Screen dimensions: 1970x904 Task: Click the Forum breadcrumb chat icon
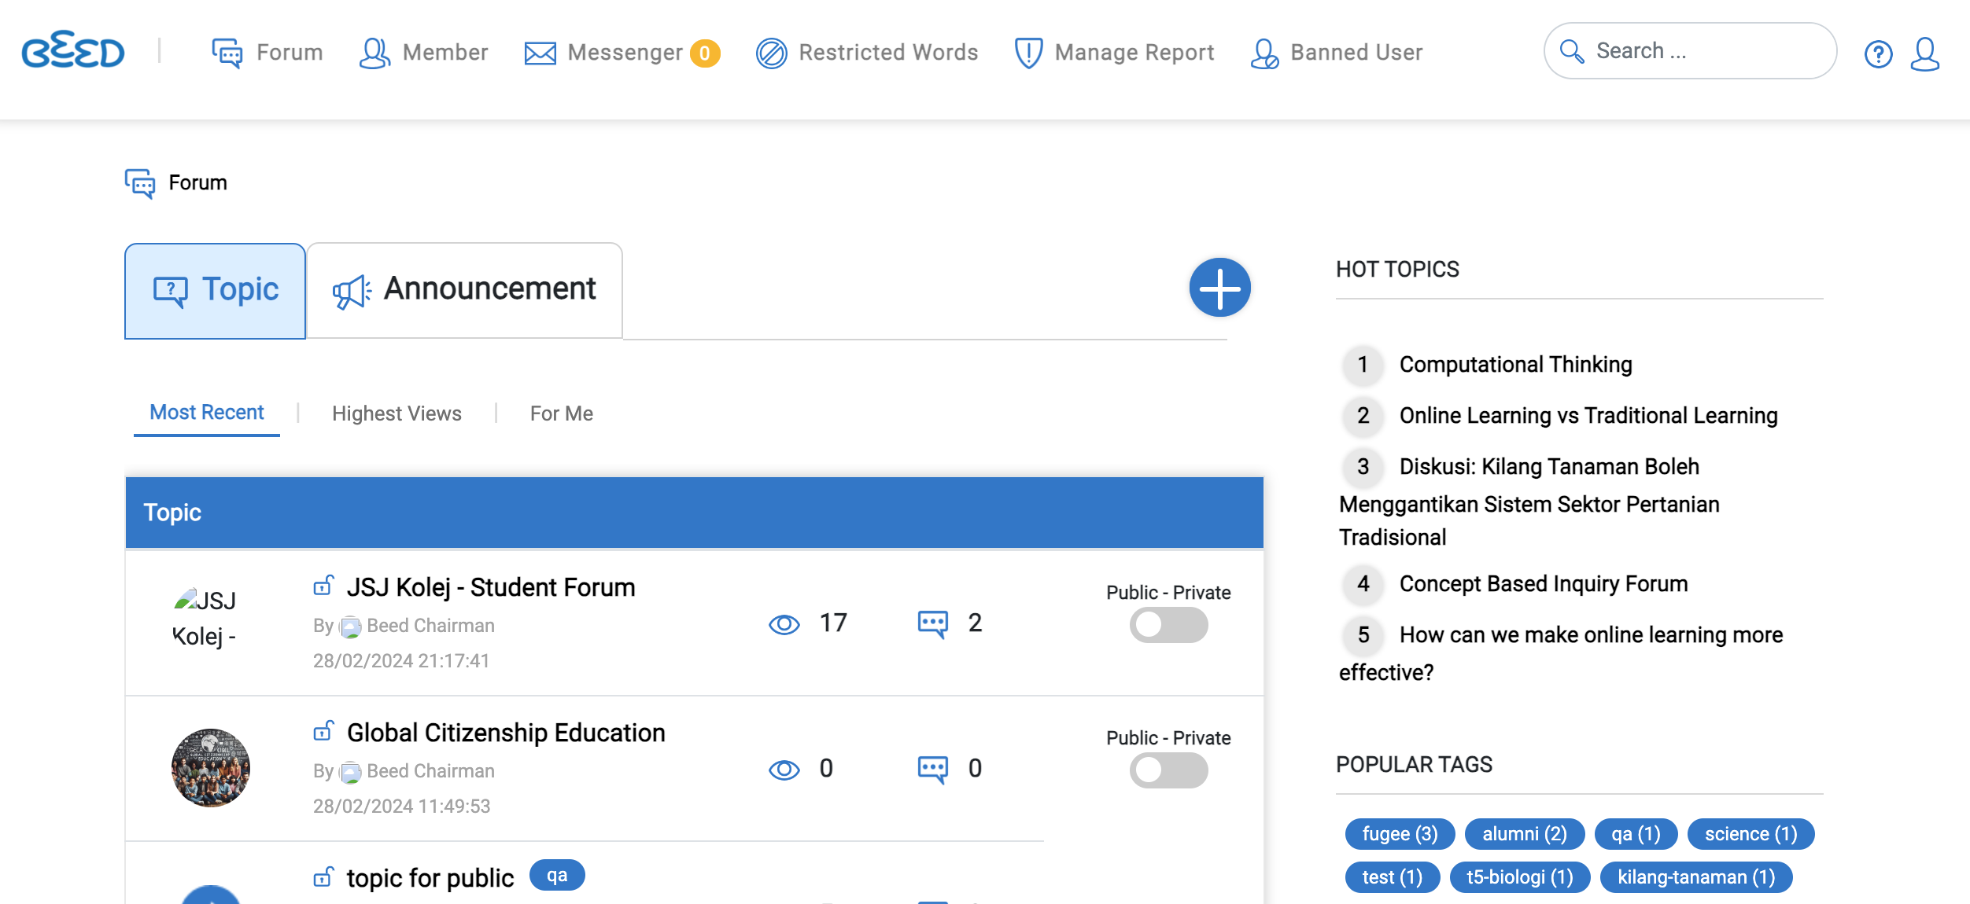(140, 183)
